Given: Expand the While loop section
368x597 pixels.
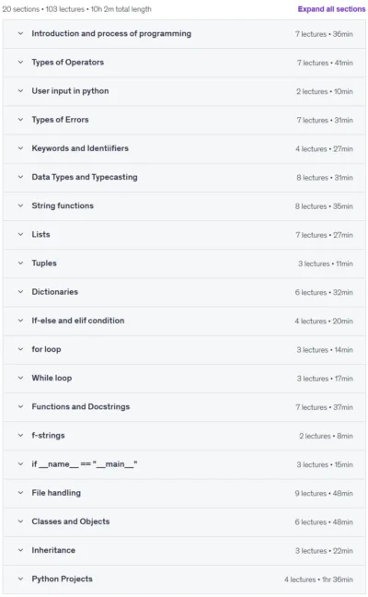Looking at the screenshot, I should point(184,379).
